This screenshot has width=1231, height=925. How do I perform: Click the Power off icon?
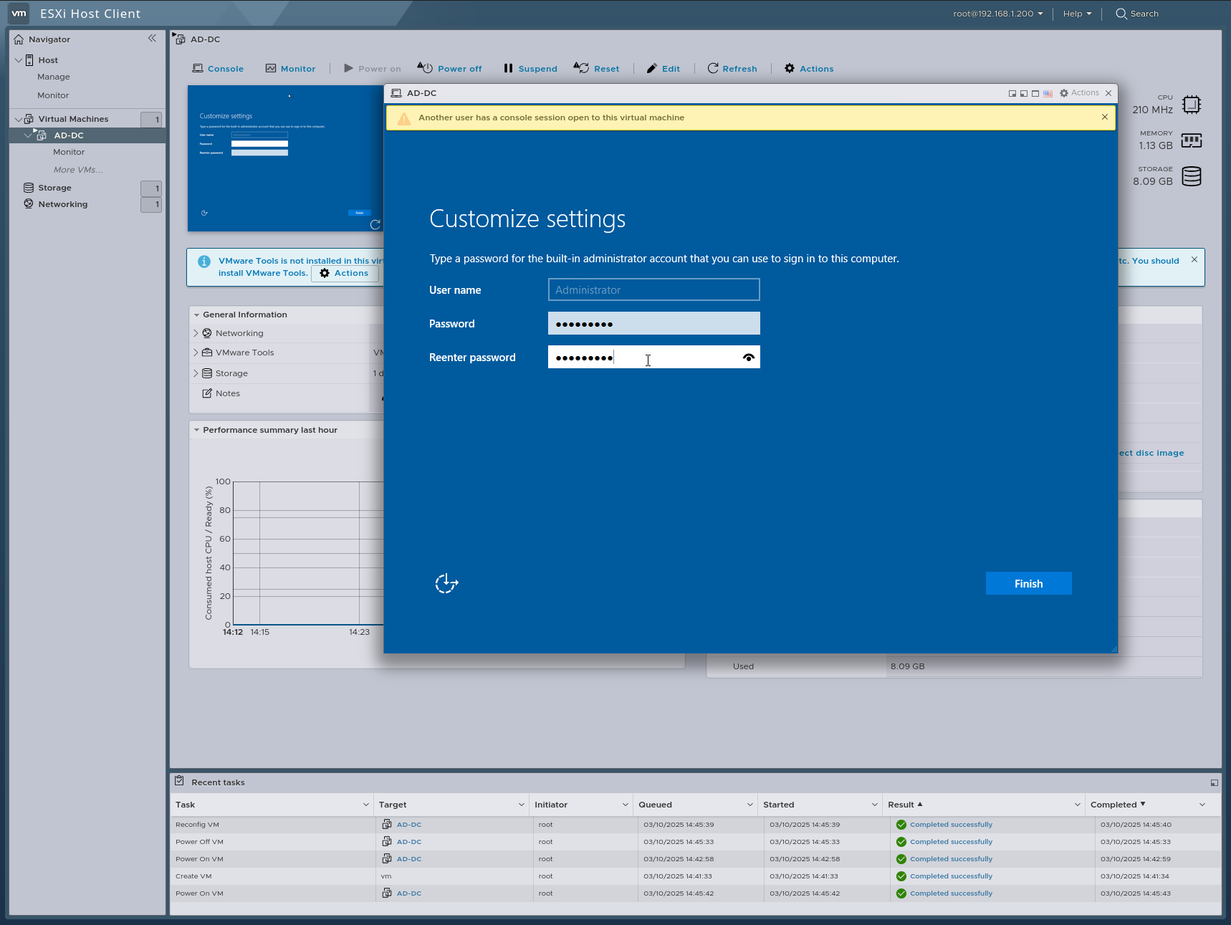[x=425, y=68]
